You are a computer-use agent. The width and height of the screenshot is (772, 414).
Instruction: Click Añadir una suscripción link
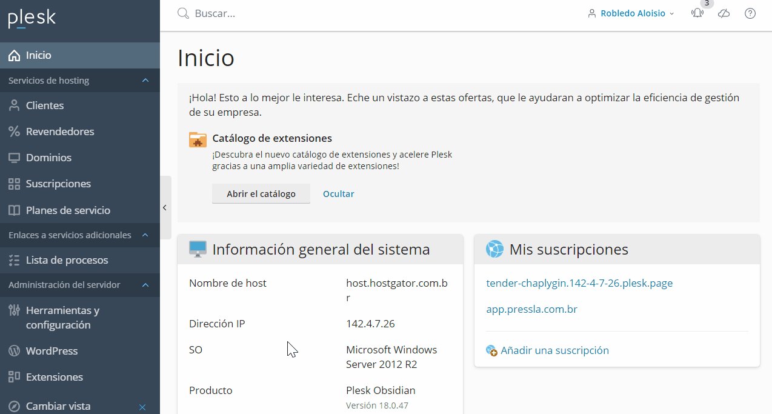[x=554, y=350]
